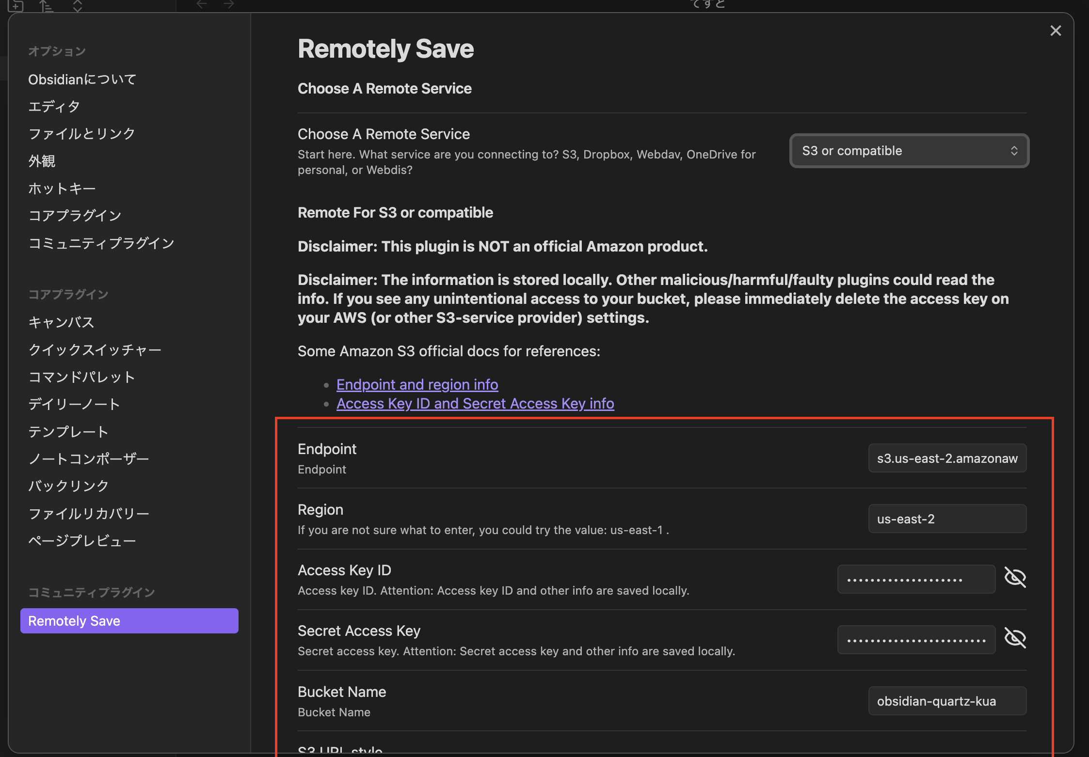Open the Endpoint and region info link
Viewport: 1089px width, 757px height.
tap(417, 384)
